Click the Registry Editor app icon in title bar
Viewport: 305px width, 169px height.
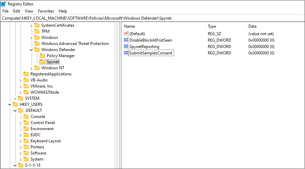(3, 4)
